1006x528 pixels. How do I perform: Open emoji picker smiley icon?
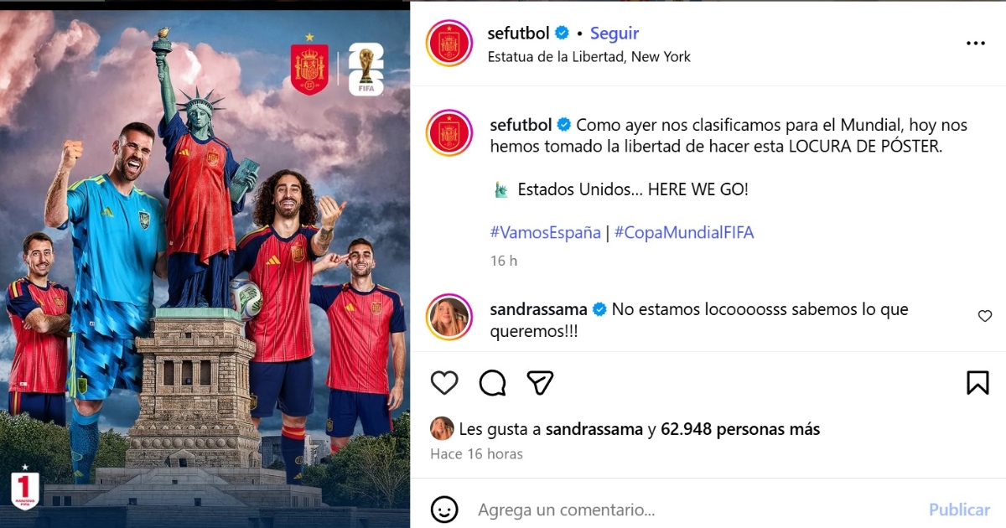[444, 509]
